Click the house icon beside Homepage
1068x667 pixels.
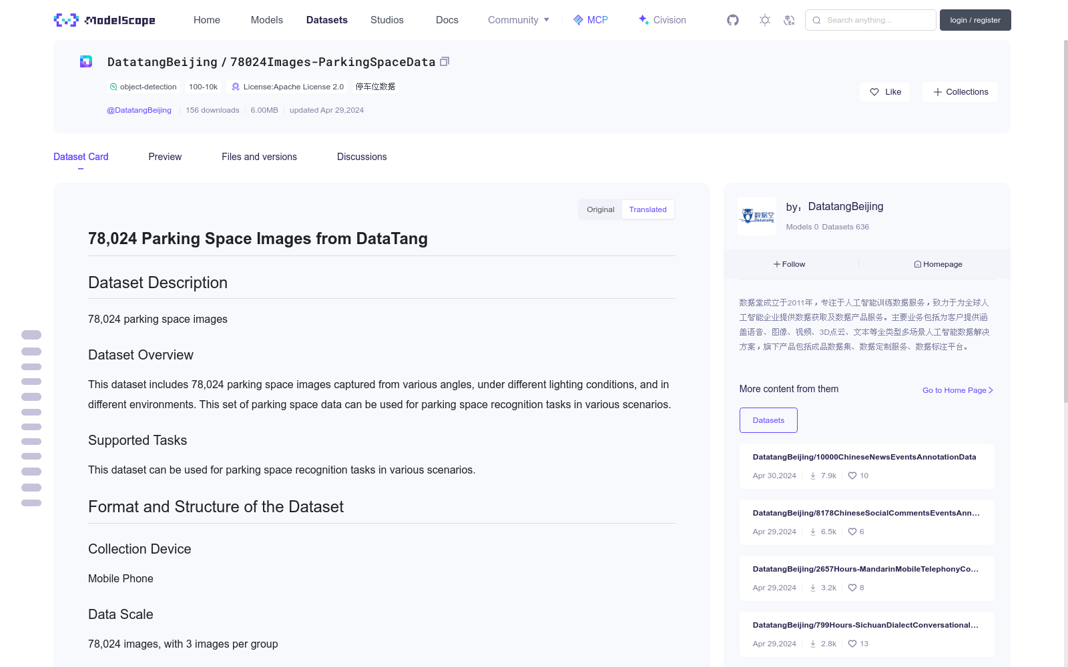click(x=918, y=264)
